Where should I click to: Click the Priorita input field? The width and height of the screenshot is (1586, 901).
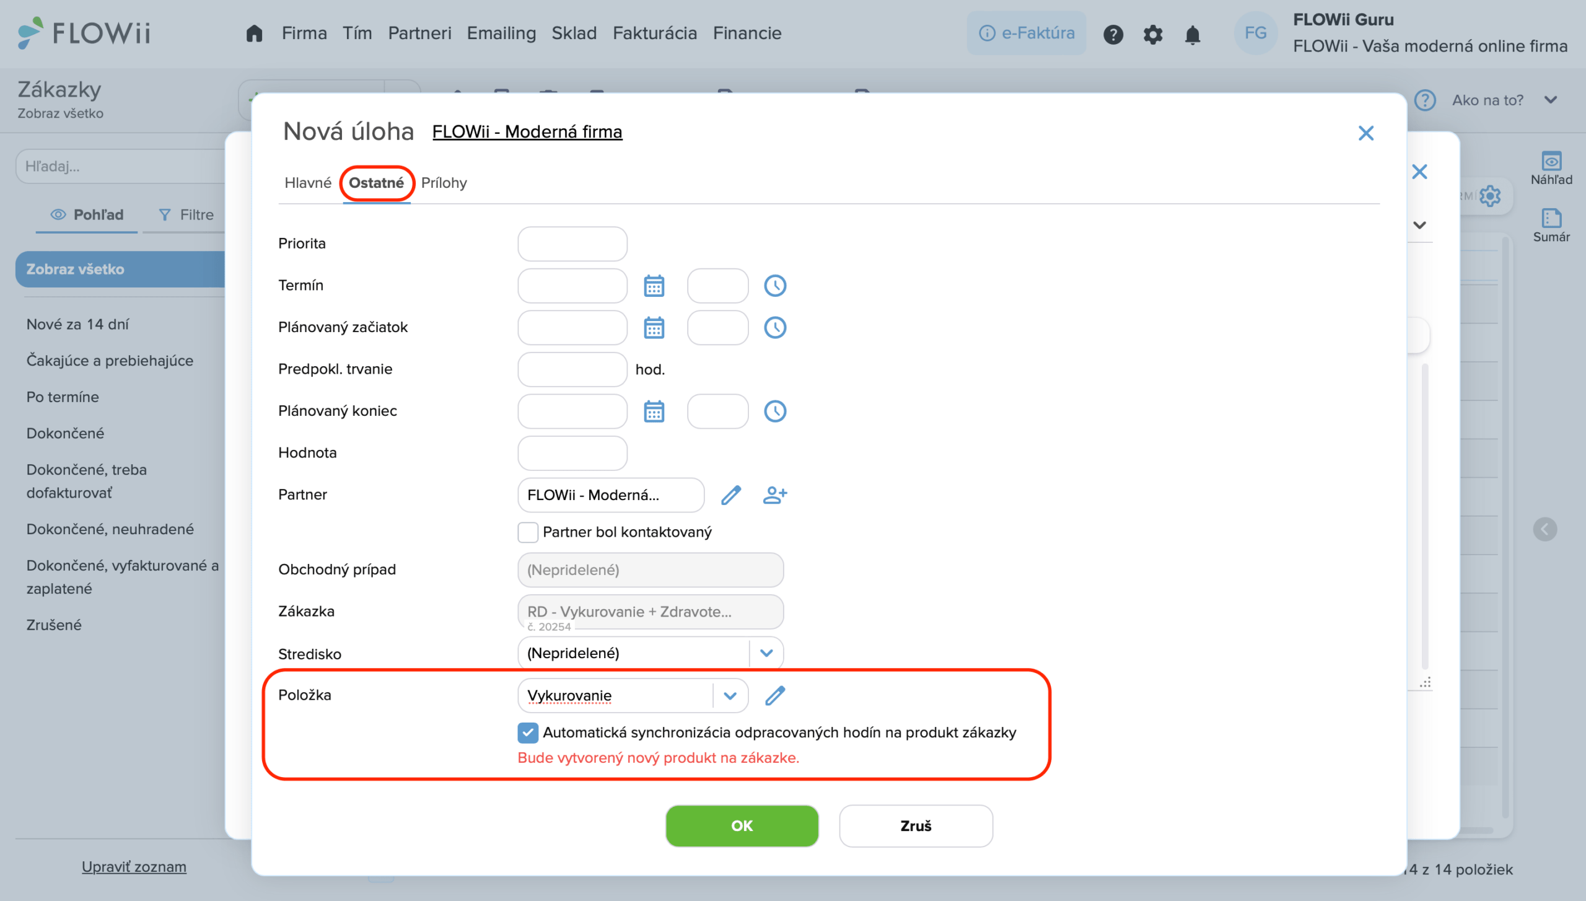[572, 244]
